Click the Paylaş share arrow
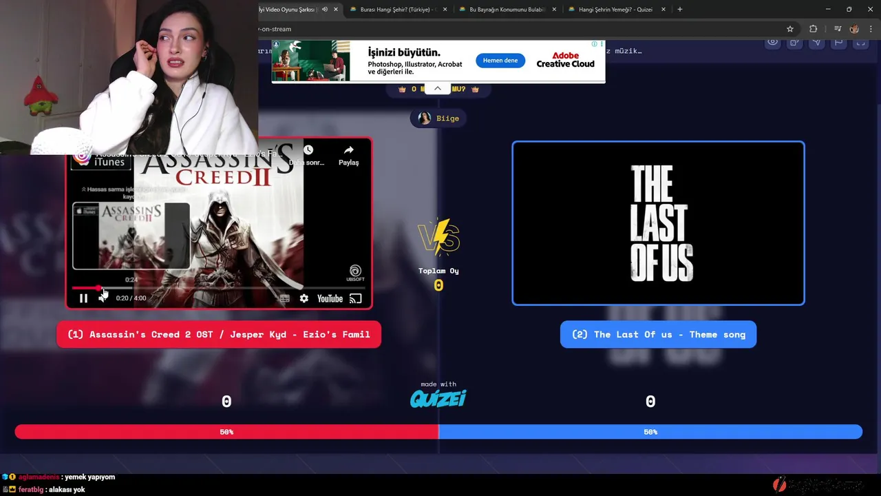The height and width of the screenshot is (496, 881). click(x=348, y=150)
